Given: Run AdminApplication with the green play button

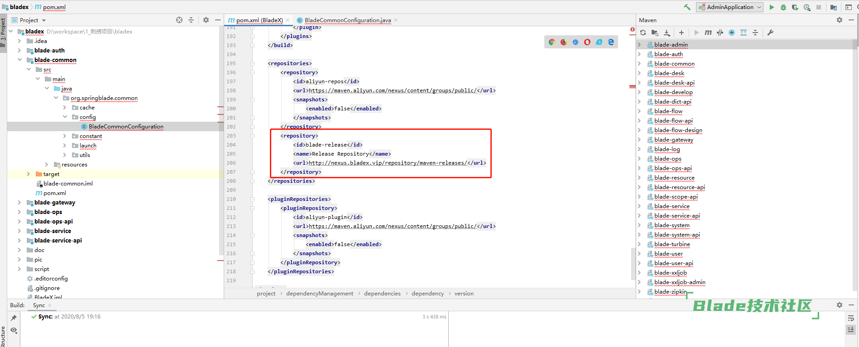Looking at the screenshot, I should [x=772, y=7].
